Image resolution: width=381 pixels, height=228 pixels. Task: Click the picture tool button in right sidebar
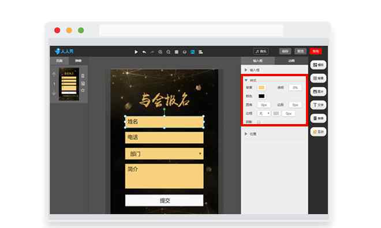click(x=318, y=92)
